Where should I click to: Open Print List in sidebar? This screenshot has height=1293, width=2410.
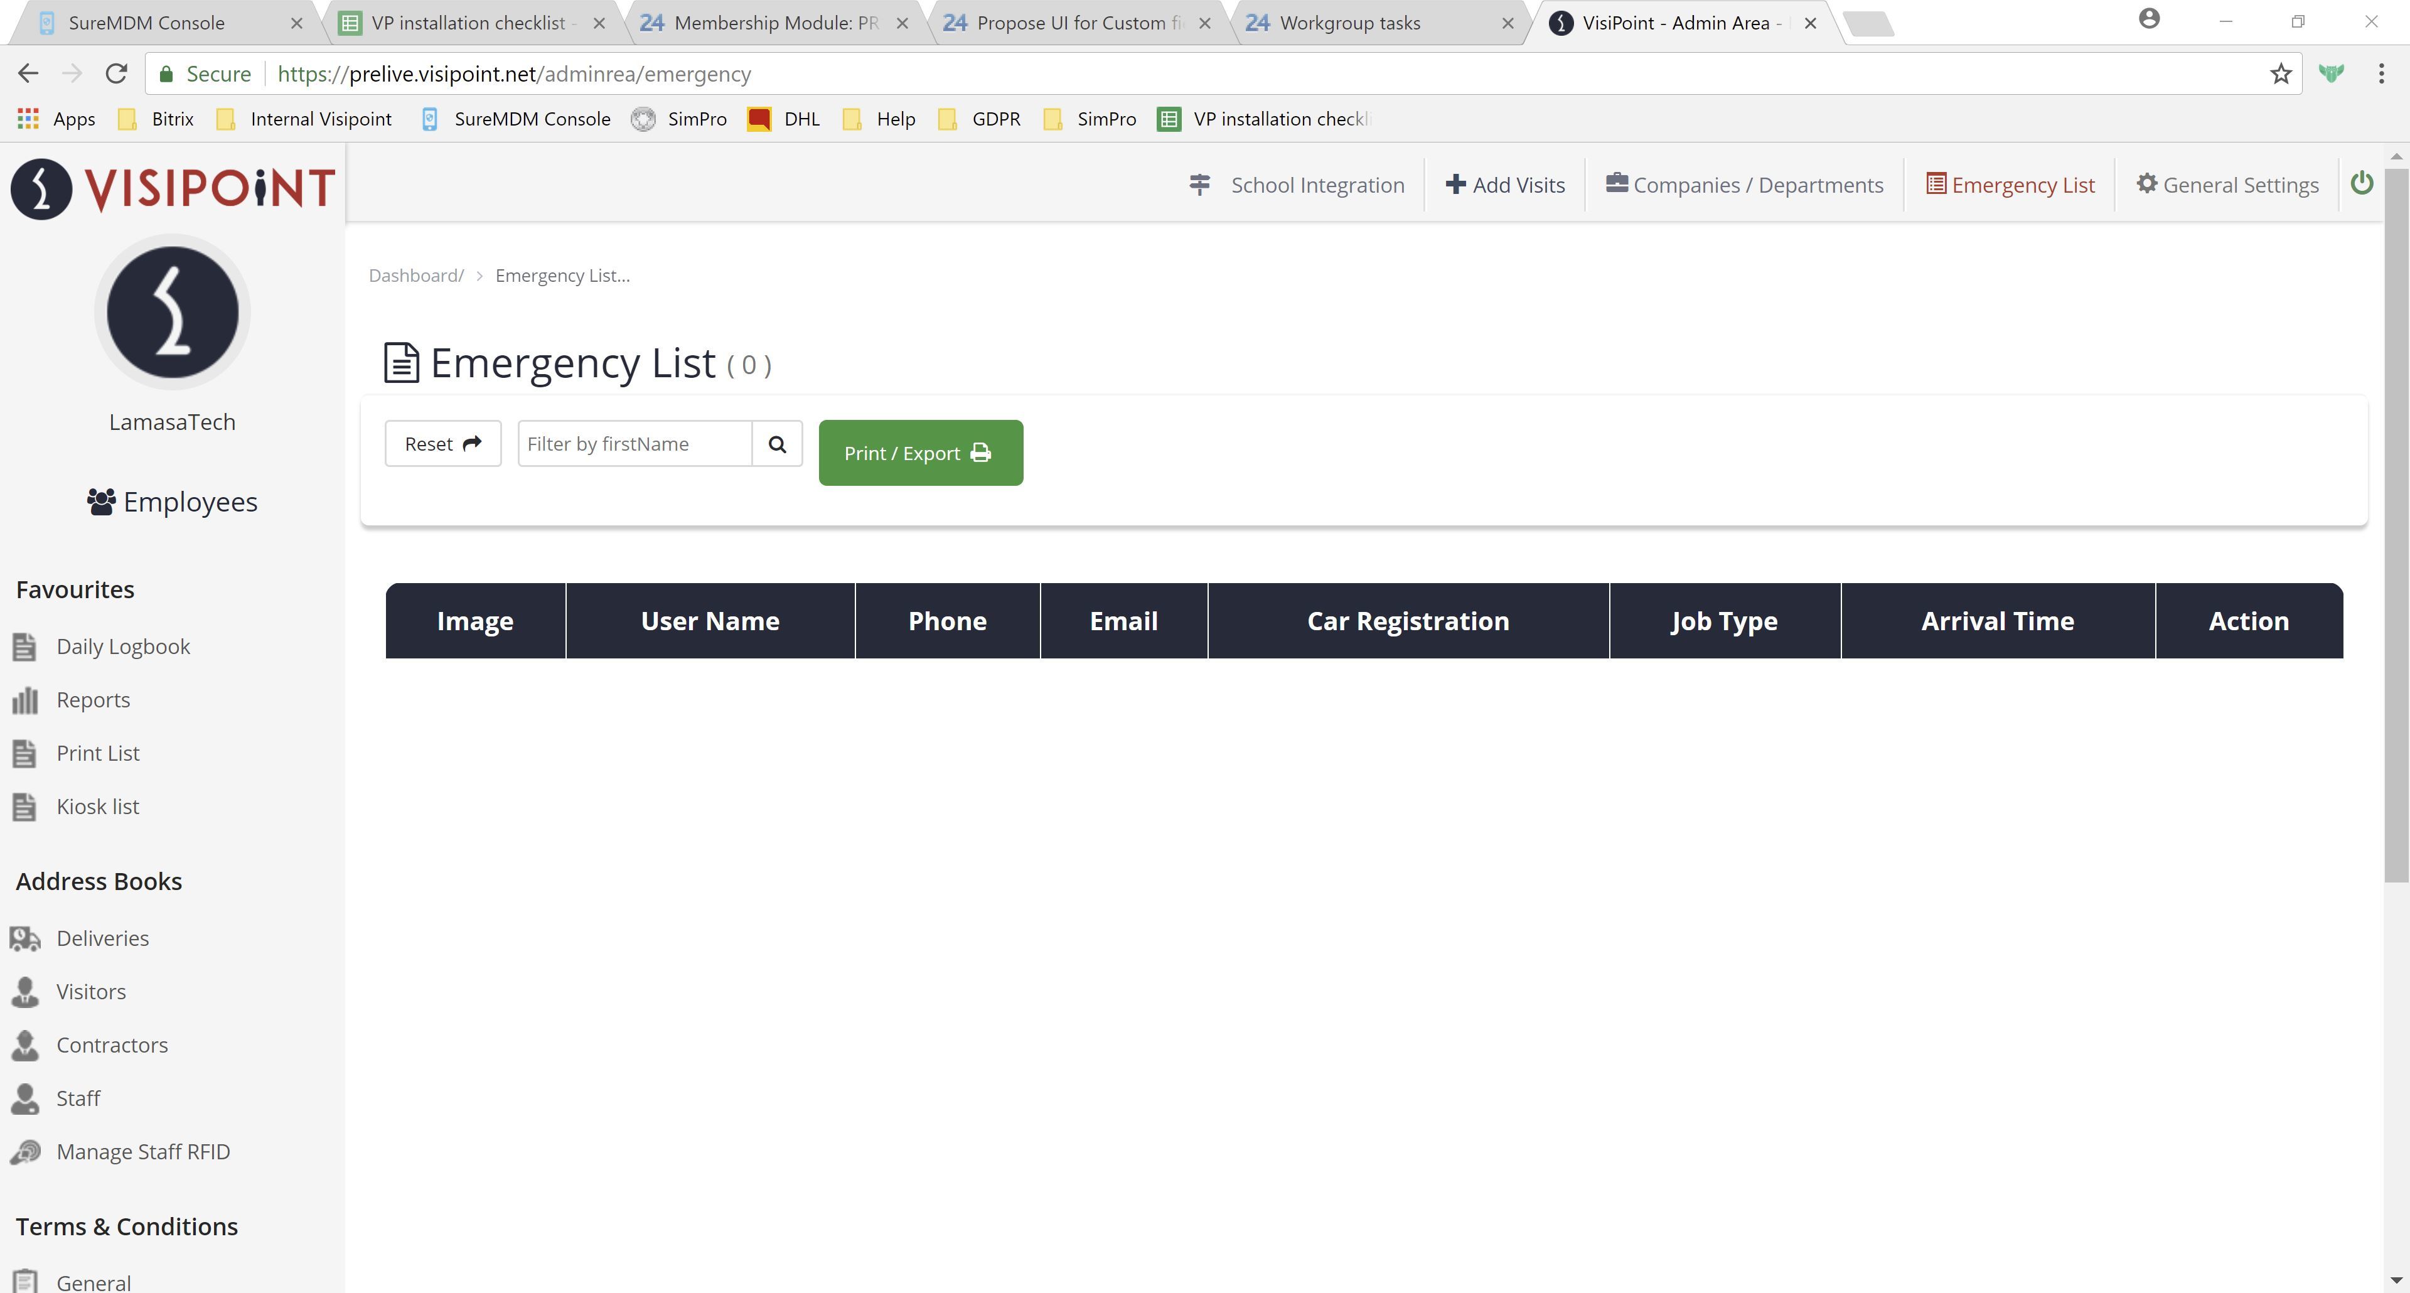pyautogui.click(x=97, y=753)
